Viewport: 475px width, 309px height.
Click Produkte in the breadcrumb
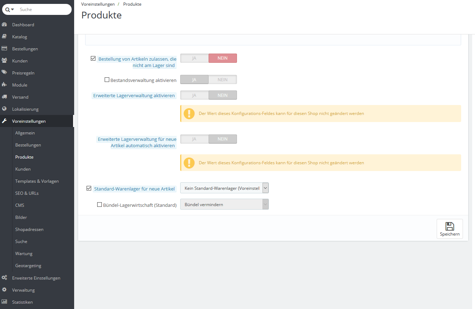point(132,4)
